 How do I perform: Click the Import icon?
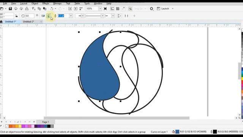point(70,9)
